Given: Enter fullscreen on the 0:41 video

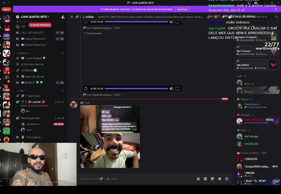Looking at the screenshot, I should [x=177, y=22].
